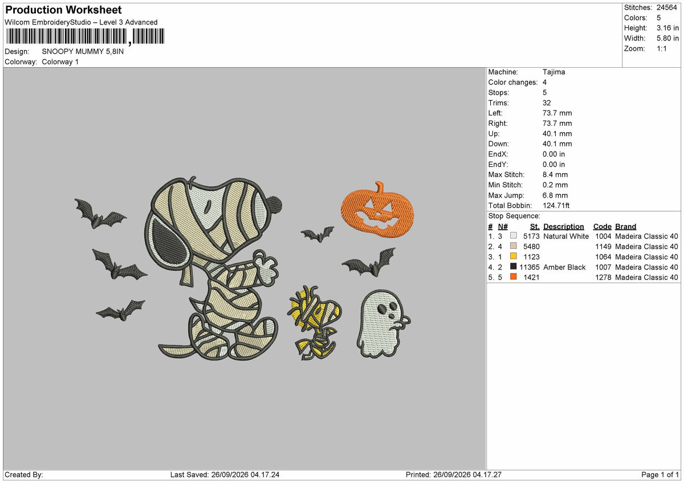The width and height of the screenshot is (684, 483).
Task: Click the Down value '40.1 mm'
Action: point(557,144)
